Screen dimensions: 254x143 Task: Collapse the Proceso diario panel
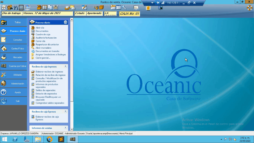pos(66,22)
